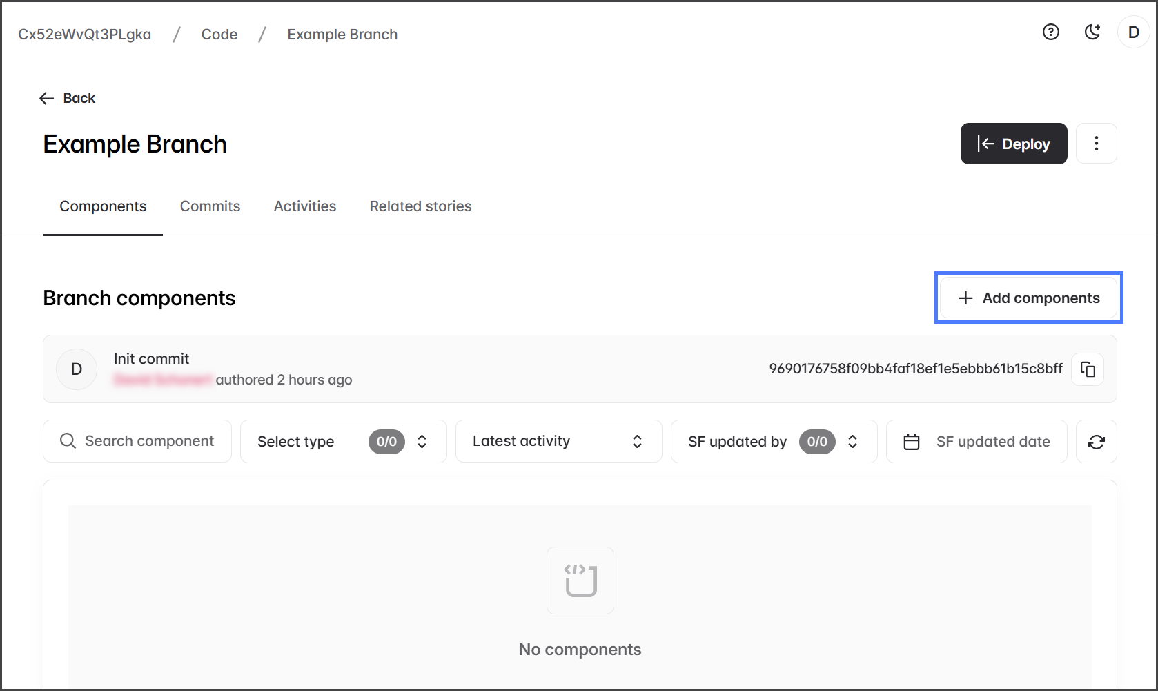Screen dimensions: 1158x691
Task: Navigate to Code in the breadcrumb
Action: [x=219, y=35]
